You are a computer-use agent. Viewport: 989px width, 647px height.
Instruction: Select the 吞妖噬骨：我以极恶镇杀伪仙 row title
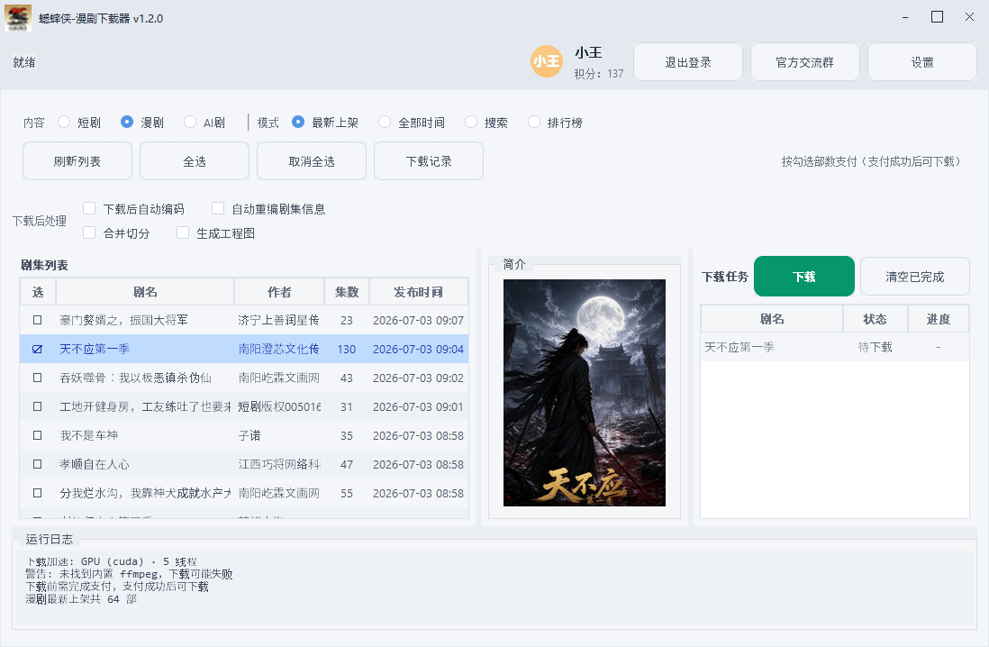pyautogui.click(x=136, y=378)
